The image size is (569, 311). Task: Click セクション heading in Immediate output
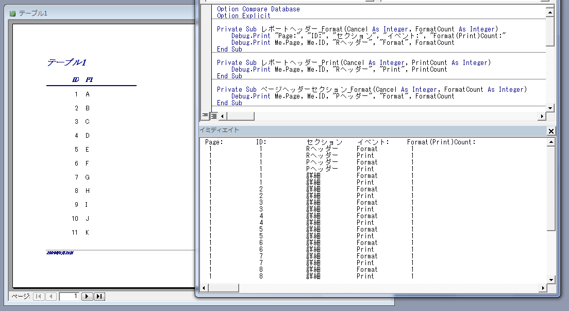324,142
